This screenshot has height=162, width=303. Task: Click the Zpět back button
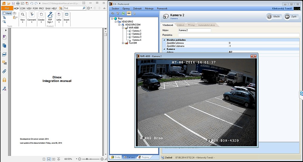coord(291,17)
